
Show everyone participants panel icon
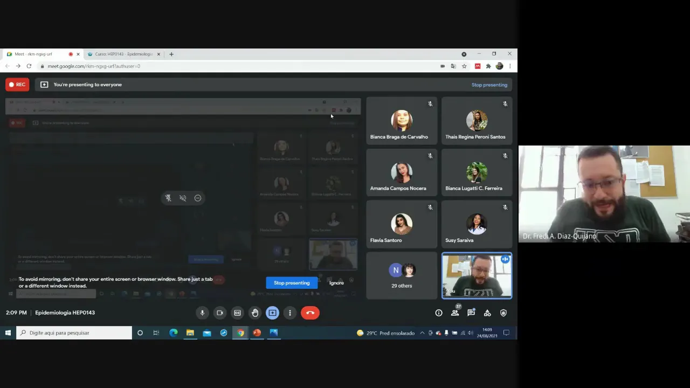click(455, 313)
